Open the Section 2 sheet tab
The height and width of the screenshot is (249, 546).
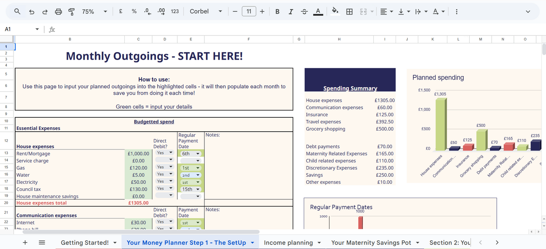(450, 243)
